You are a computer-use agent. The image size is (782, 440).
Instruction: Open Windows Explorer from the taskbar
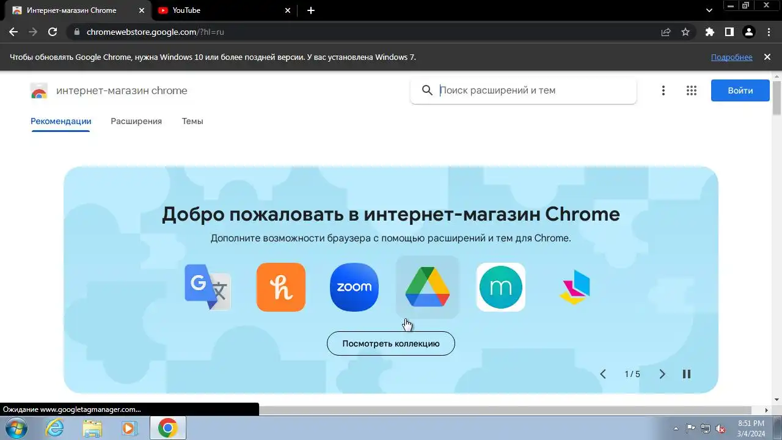tap(92, 428)
